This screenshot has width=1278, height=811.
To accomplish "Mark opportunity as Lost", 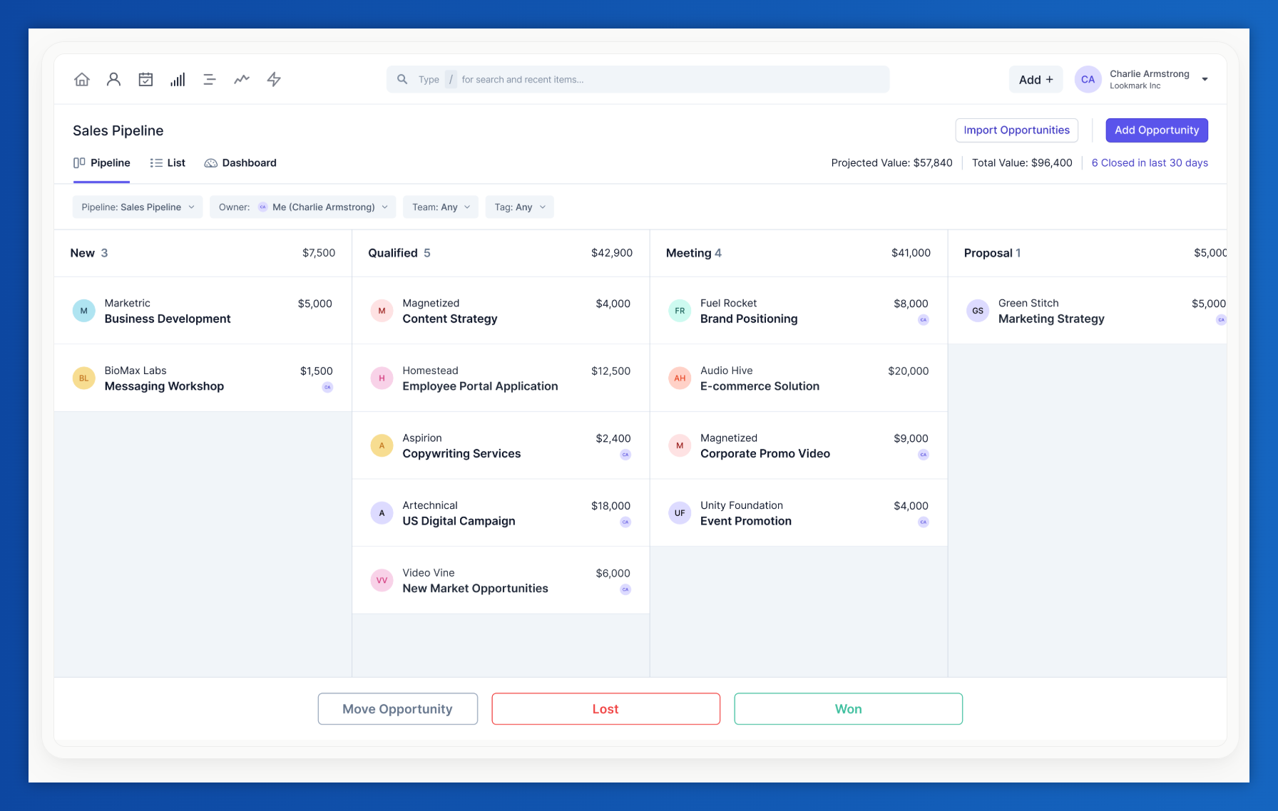I will point(606,709).
